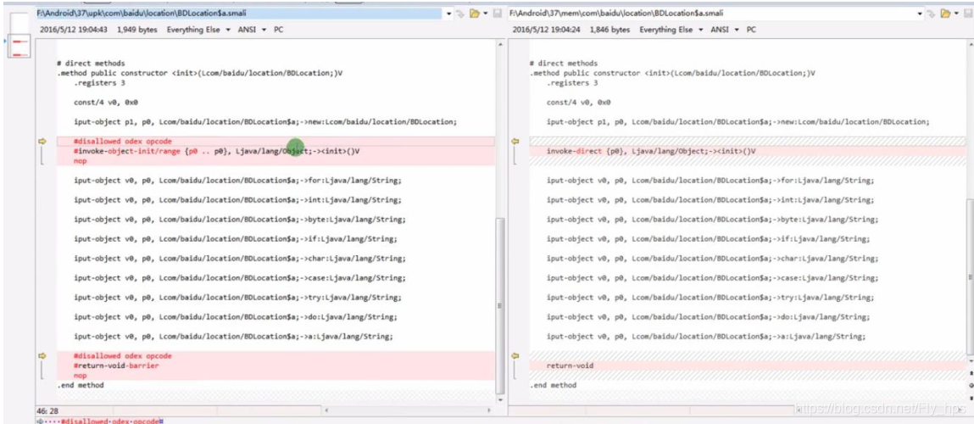The height and width of the screenshot is (424, 974).
Task: Click yellow copy arrow beside right return-void difference
Action: coord(515,355)
